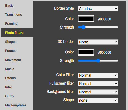Image resolution: width=128 pixels, height=110 pixels.
Task: Adjust the 3D border Strength slider
Action: pyautogui.click(x=98, y=61)
